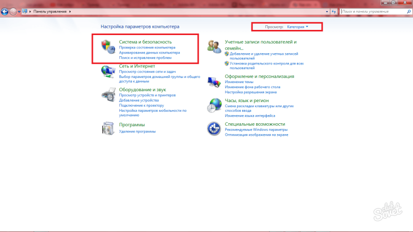413x232 pixels.
Task: Expand the Категория view dropdown
Action: (298, 27)
